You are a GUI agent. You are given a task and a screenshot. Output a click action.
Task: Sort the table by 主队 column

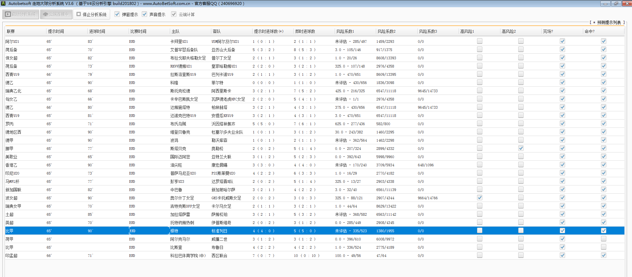175,32
